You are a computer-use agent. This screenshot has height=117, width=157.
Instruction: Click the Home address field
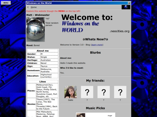[x=75, y=7]
